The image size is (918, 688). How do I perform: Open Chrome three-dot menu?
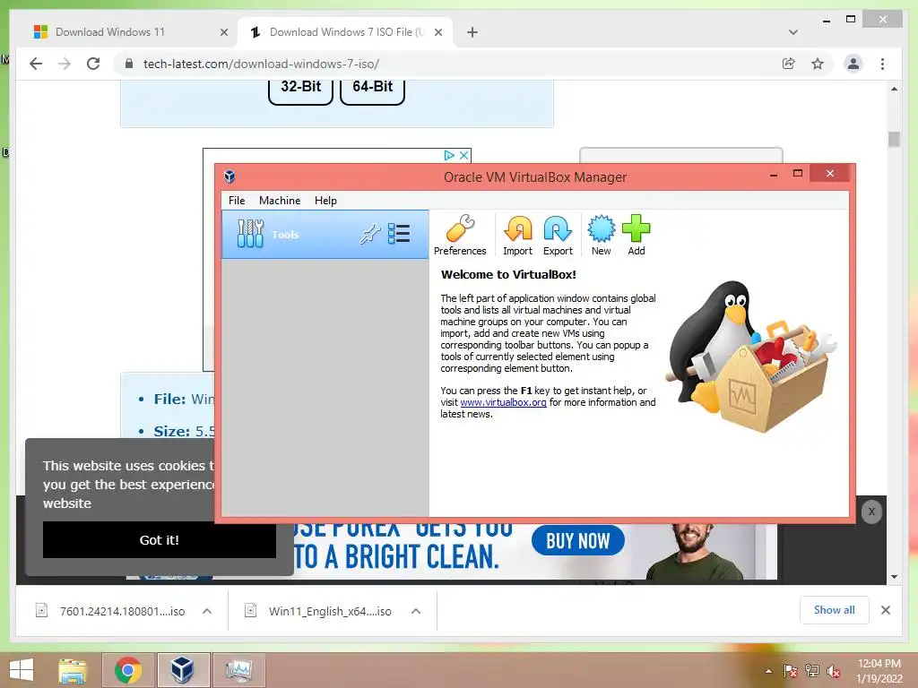point(882,64)
